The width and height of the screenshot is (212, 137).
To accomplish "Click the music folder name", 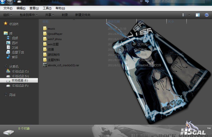I will pos(51,29).
